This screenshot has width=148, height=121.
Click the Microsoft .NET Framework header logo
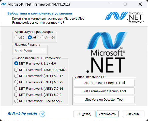point(125,17)
